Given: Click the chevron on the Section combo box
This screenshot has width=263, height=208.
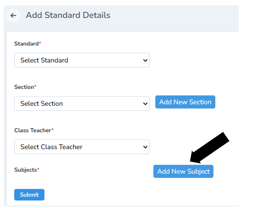Looking at the screenshot, I should (x=145, y=104).
